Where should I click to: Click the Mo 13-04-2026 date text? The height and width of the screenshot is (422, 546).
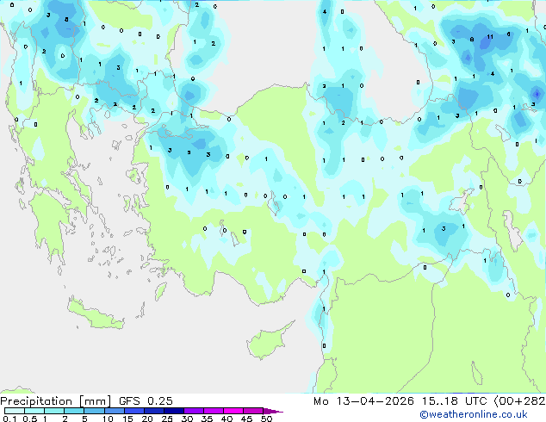coord(363,401)
